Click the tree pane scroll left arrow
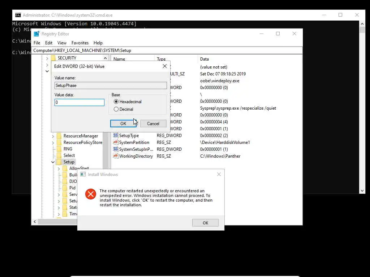The image size is (370, 277). coord(35,222)
